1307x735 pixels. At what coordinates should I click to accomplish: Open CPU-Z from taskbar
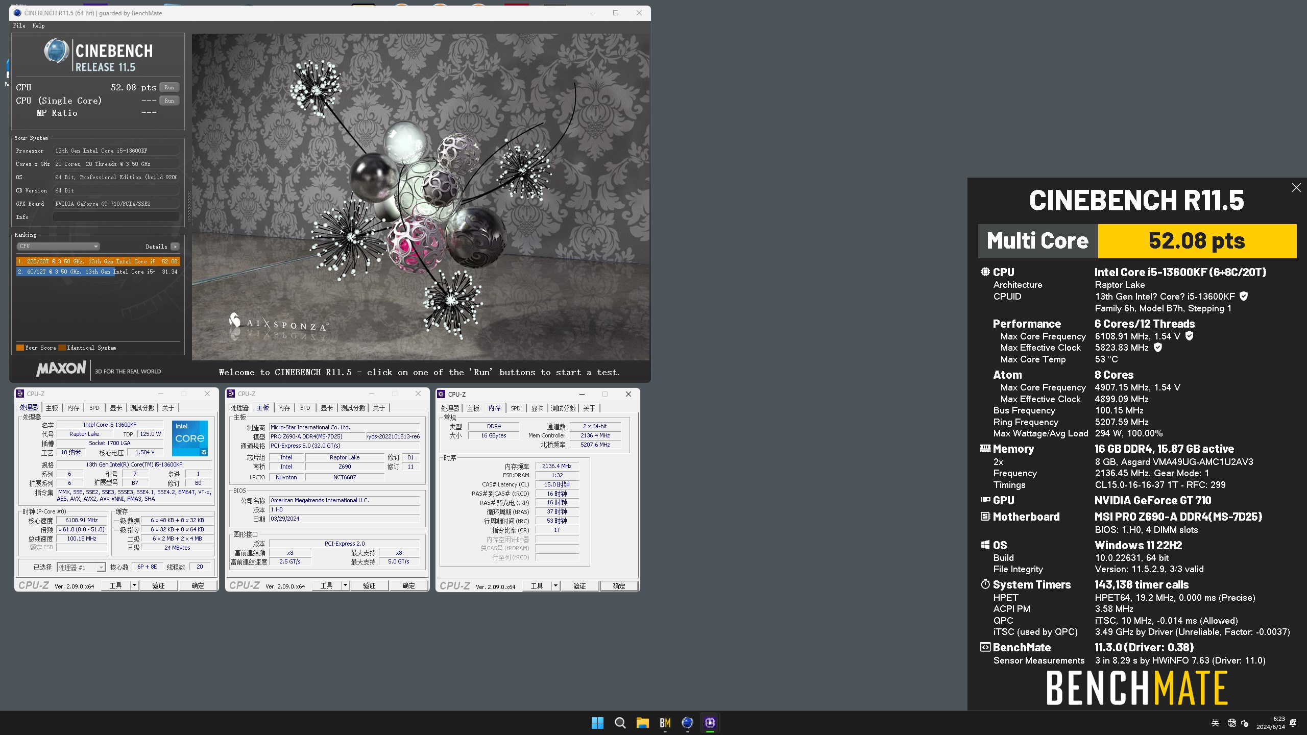[x=710, y=723]
